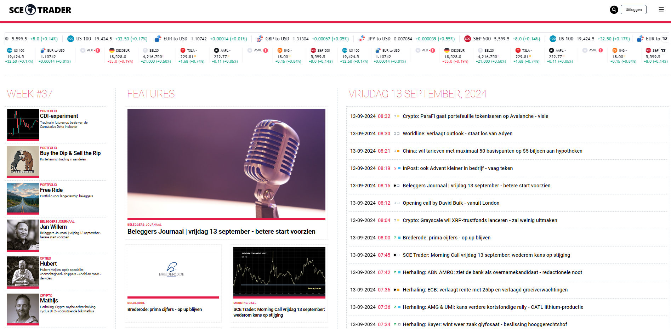Viewport: 671px width, 329px height.
Task: Click the yellow square marker beside Crypto: Grayscale
Action: click(398, 220)
